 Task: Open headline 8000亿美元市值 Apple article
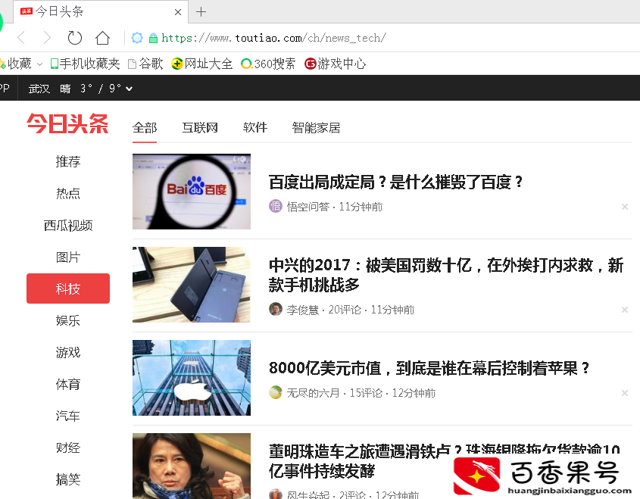click(x=429, y=368)
